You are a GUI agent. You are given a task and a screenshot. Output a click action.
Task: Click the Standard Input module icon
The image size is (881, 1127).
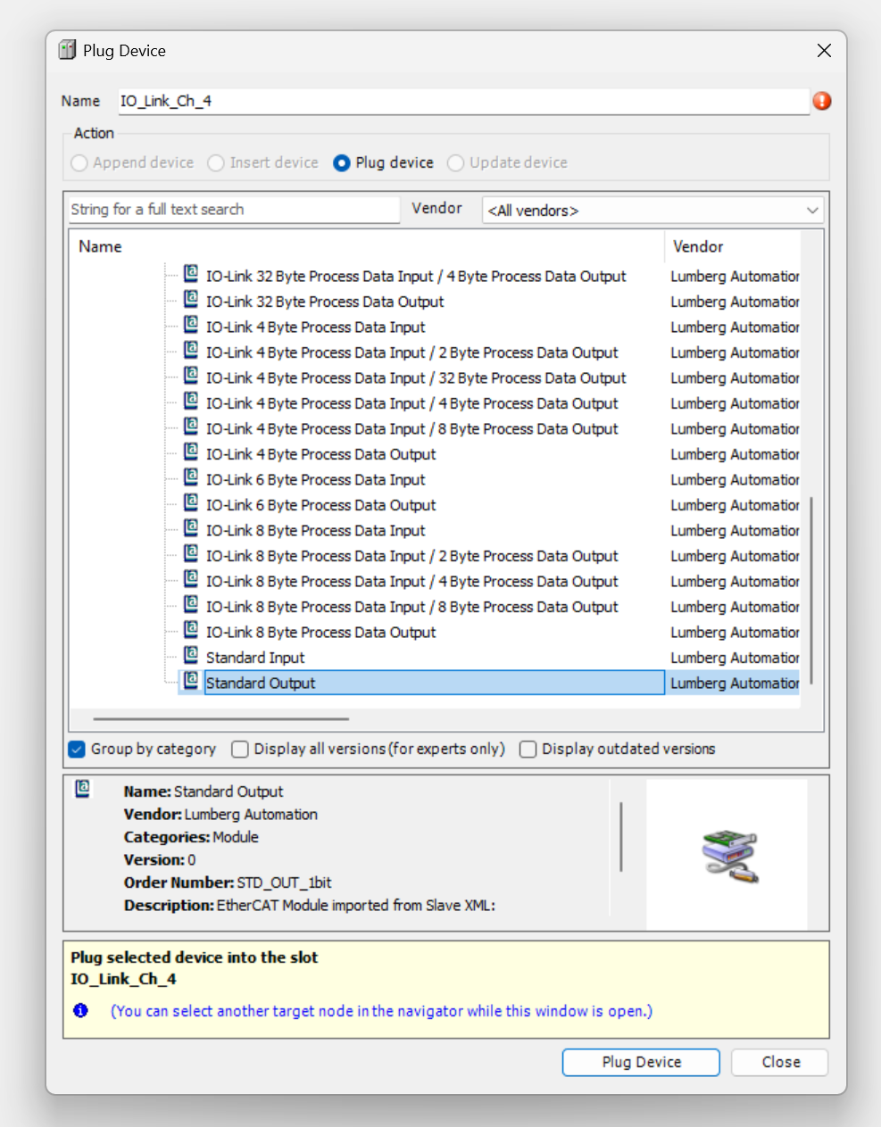click(x=191, y=655)
